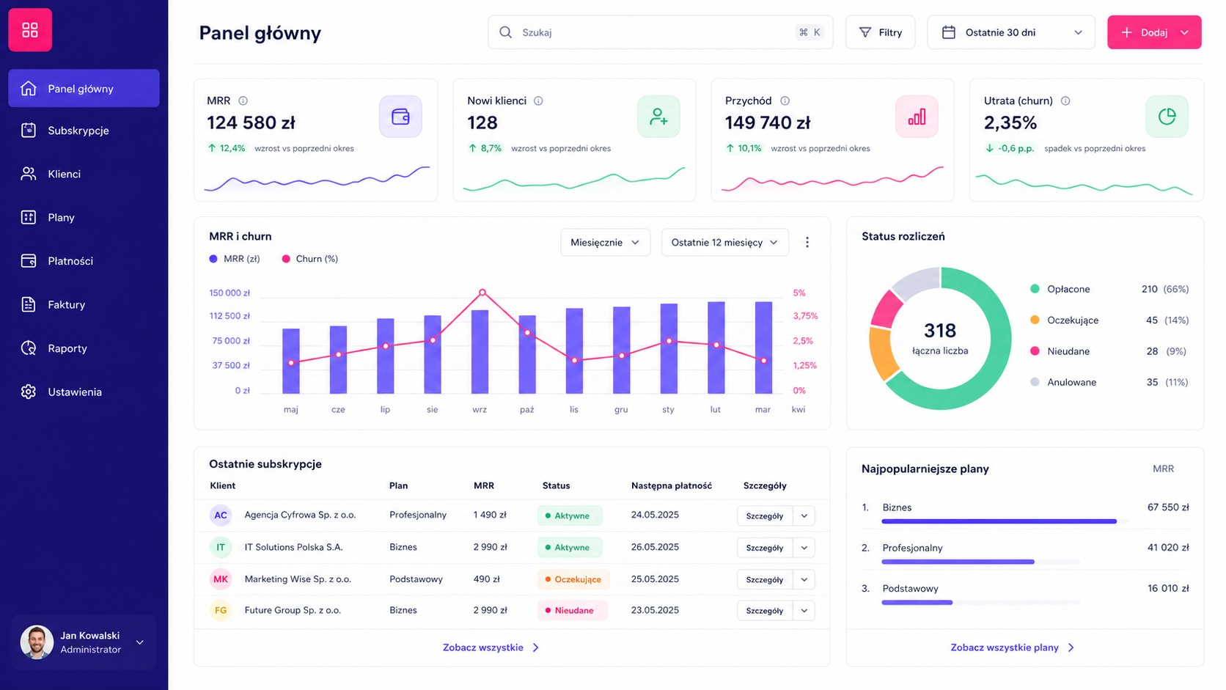Open the MRR i churn three-dot menu
The image size is (1226, 690).
(x=807, y=243)
